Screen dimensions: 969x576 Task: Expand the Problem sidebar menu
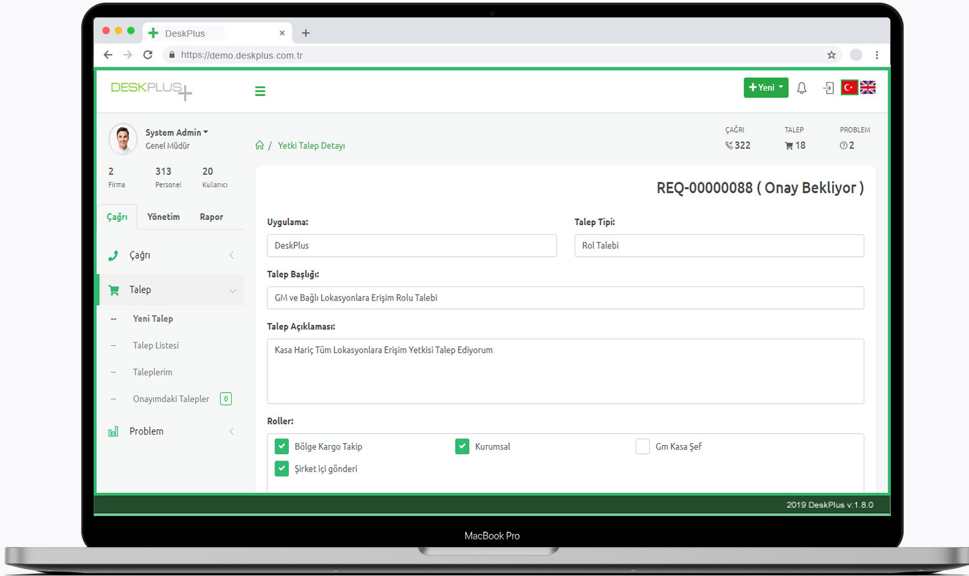pos(171,432)
